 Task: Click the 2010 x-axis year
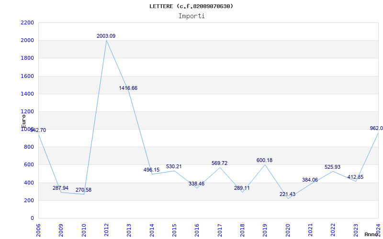point(84,230)
